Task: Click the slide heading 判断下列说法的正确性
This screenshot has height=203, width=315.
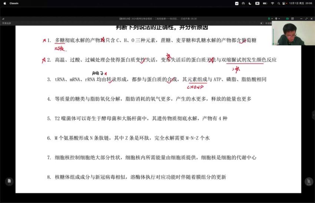Action: coord(162,27)
